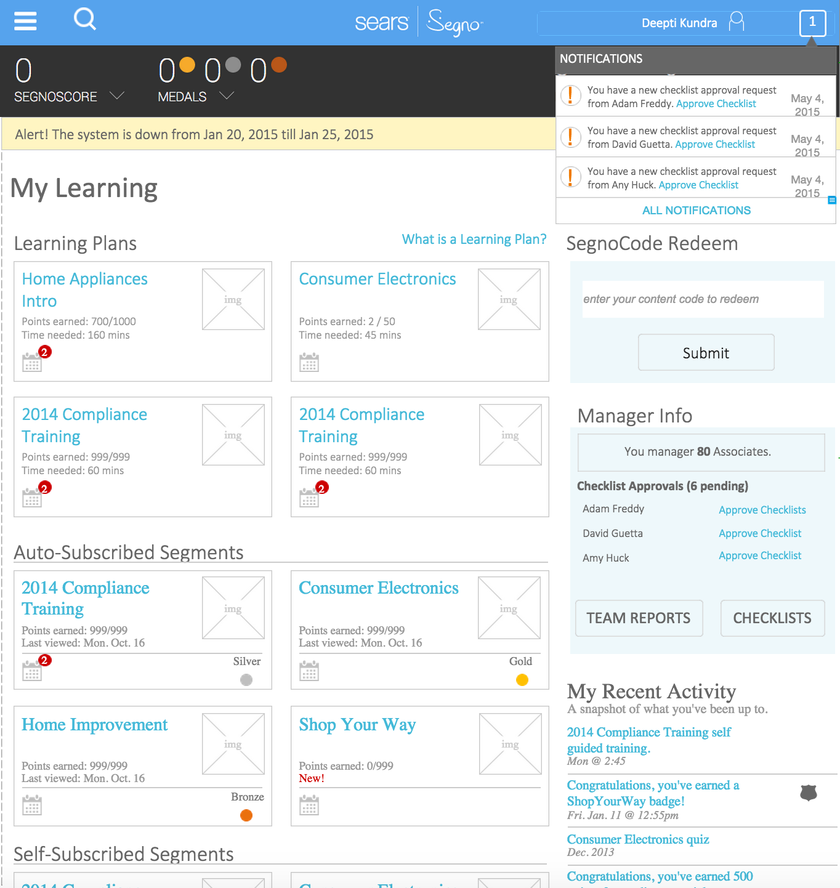The height and width of the screenshot is (888, 840).
Task: Click the system down alert banner
Action: pyautogui.click(x=278, y=134)
